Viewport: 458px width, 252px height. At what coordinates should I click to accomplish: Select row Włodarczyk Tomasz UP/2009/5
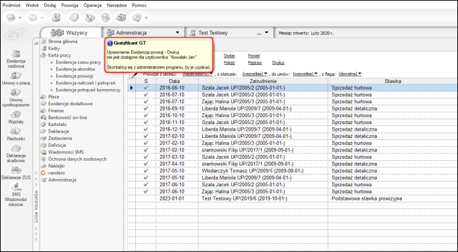pyautogui.click(x=293, y=171)
